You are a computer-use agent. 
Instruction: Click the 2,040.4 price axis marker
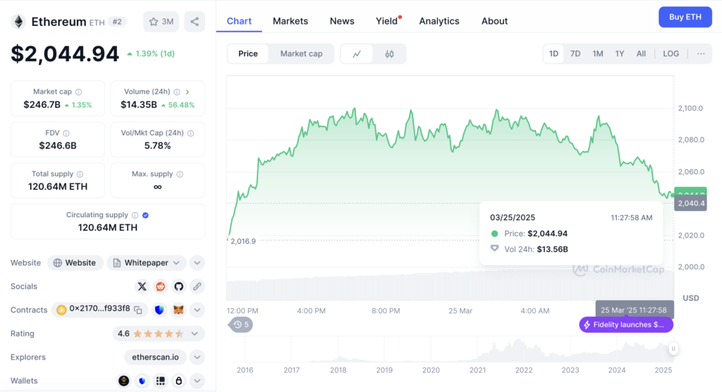[x=691, y=203]
